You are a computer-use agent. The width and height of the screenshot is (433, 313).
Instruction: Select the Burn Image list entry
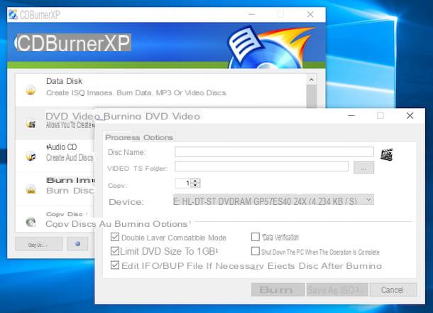[x=55, y=189]
